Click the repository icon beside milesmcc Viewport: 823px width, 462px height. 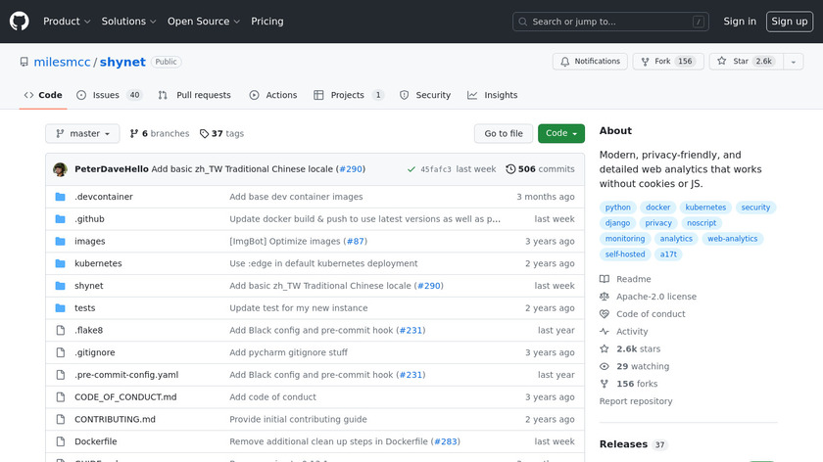[x=24, y=62]
